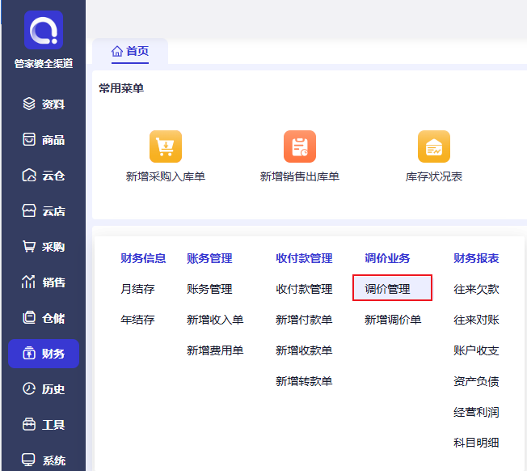Open the 科目明细 report
527x471 pixels.
point(476,443)
